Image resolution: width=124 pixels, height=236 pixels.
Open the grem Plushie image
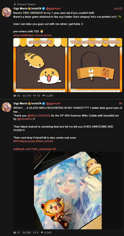40,65
